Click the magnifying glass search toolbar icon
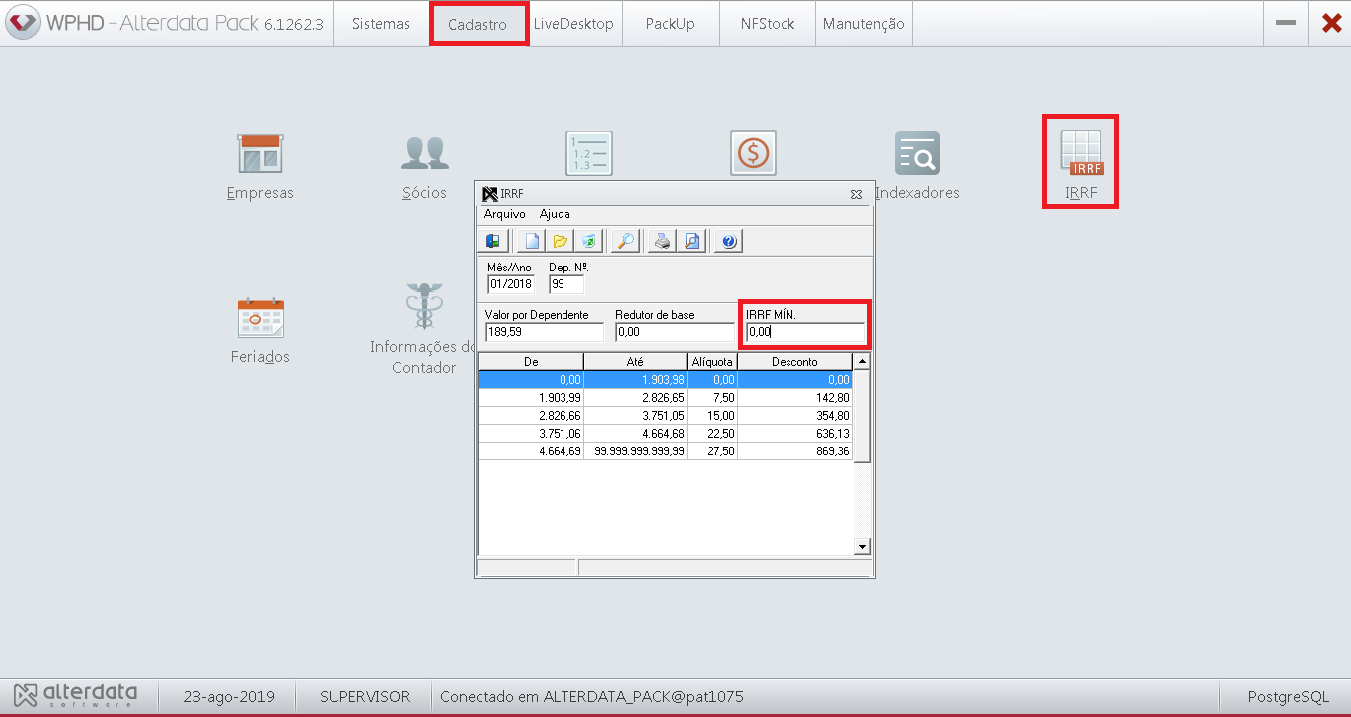Viewport: 1351px width, 717px height. click(625, 241)
